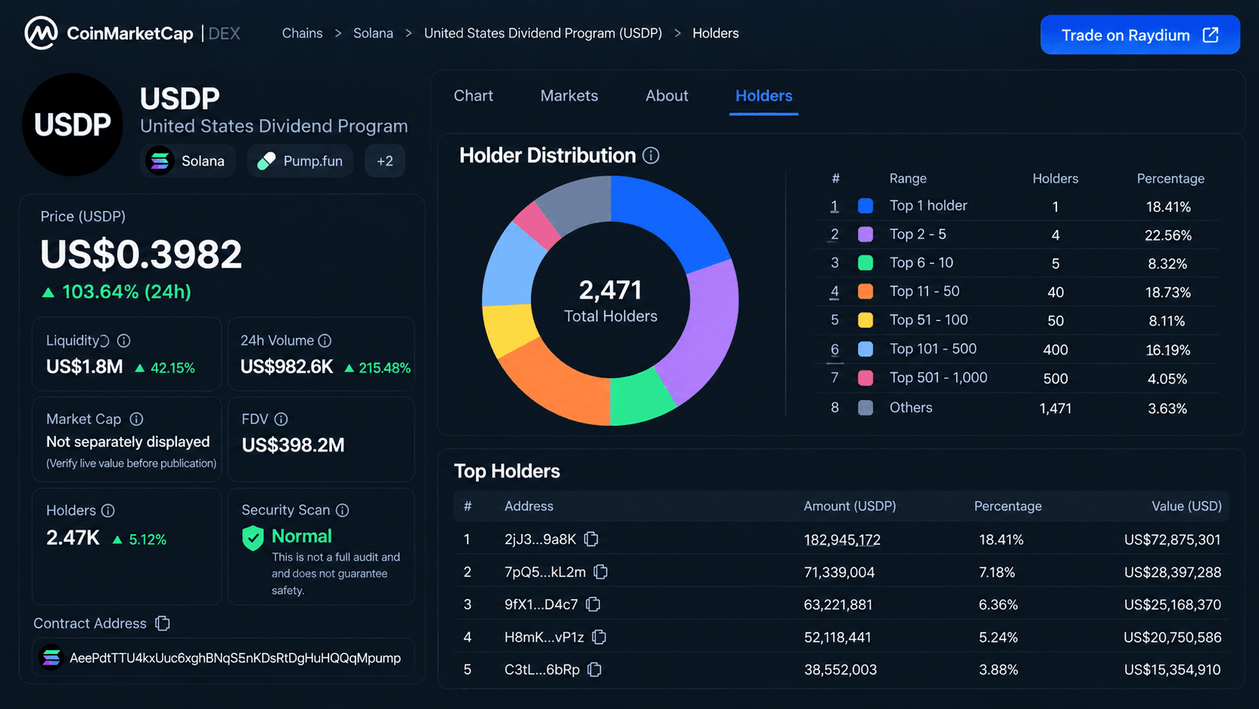The image size is (1259, 709).
Task: Copy address 7pQ5...kL2m
Action: click(601, 572)
